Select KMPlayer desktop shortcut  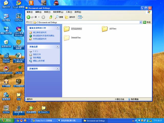click(x=19, y=17)
